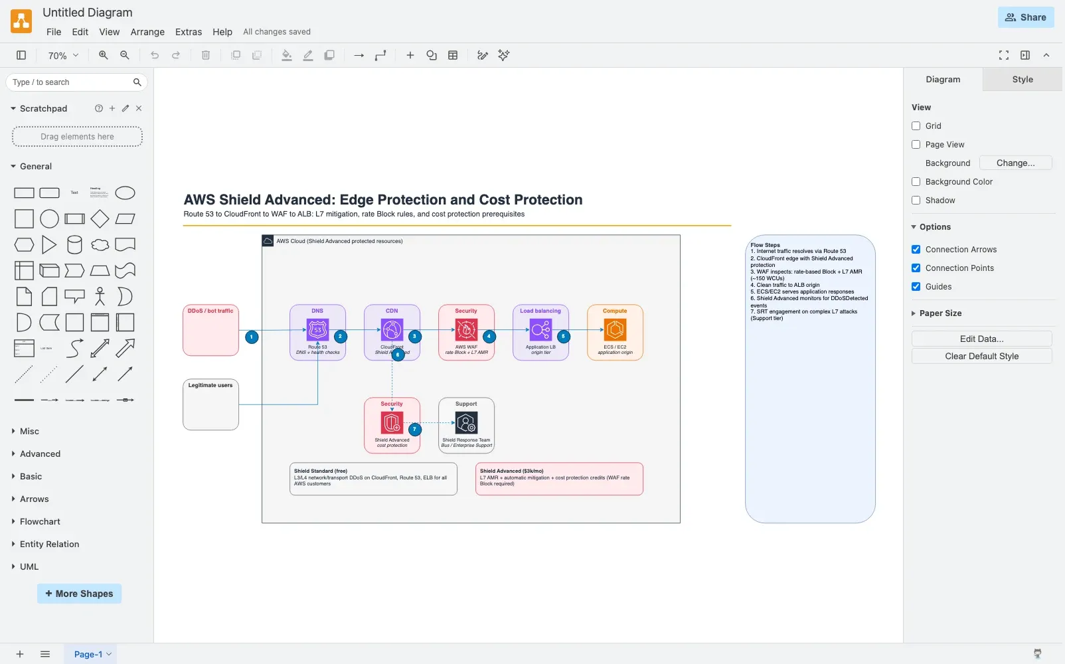1065x664 pixels.
Task: Click the To Front toolbar icon
Action: [x=236, y=56]
